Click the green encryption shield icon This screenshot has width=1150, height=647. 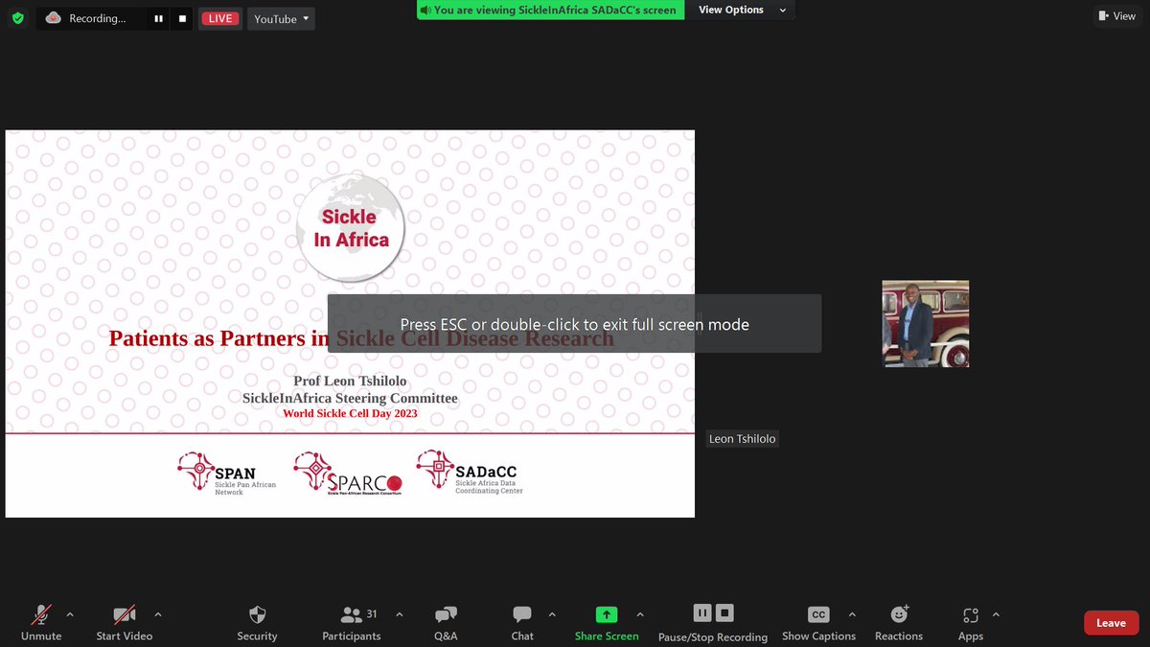click(17, 18)
